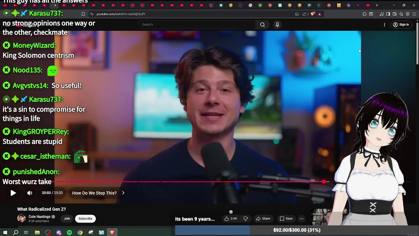
Task: Save the video to a playlist
Action: 286,219
